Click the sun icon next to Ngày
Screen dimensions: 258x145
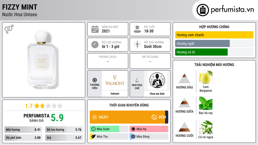pyautogui.click(x=94, y=117)
